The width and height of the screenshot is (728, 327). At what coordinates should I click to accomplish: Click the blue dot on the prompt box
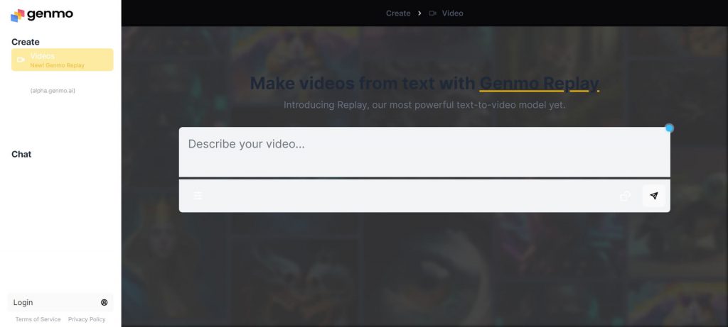pos(669,128)
